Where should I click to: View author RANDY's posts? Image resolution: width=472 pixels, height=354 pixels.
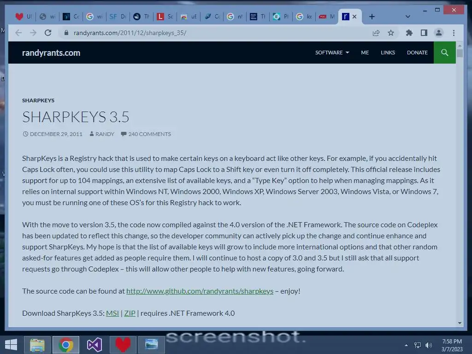(x=105, y=134)
